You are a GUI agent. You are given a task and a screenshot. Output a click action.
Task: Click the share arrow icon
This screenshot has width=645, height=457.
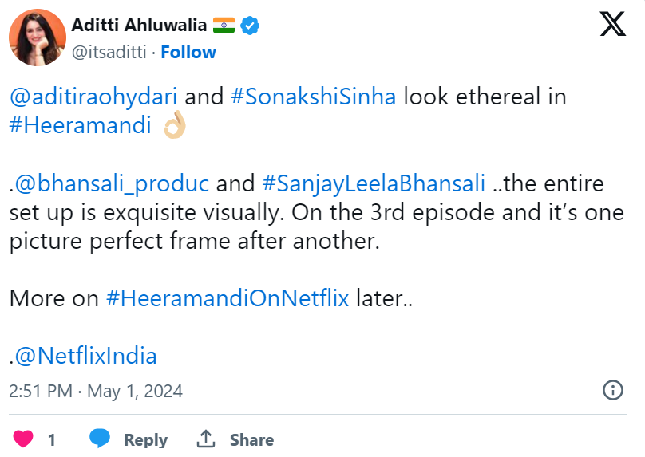206,439
